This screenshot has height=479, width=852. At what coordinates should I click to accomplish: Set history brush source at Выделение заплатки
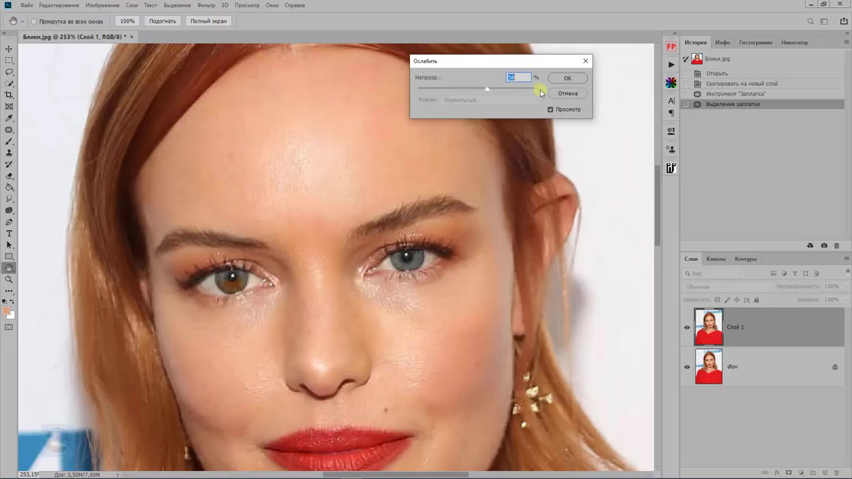686,104
